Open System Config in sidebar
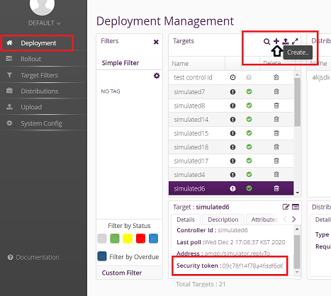The width and height of the screenshot is (331, 296). (x=41, y=123)
